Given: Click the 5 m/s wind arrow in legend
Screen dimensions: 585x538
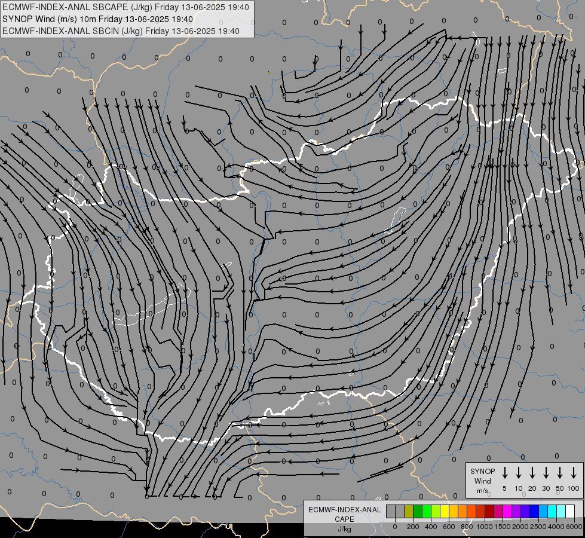Looking at the screenshot, I should click(504, 473).
